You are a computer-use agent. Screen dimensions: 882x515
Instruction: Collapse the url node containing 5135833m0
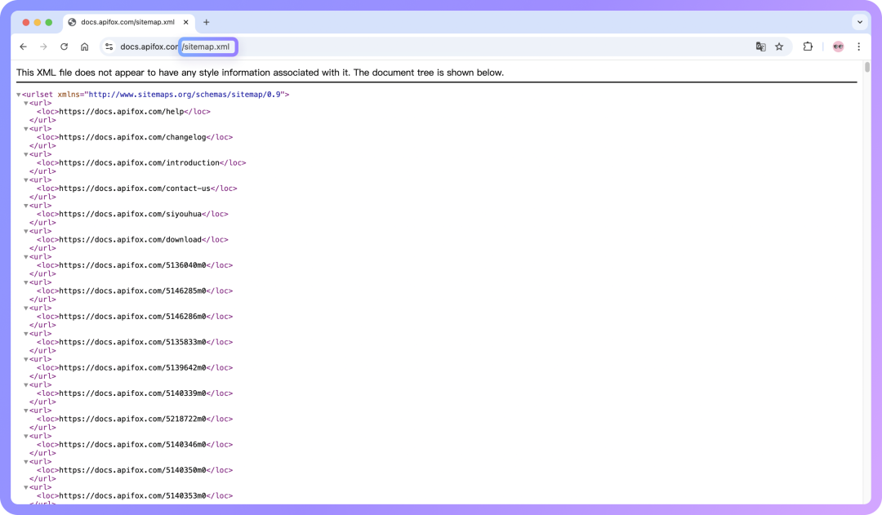tap(26, 333)
